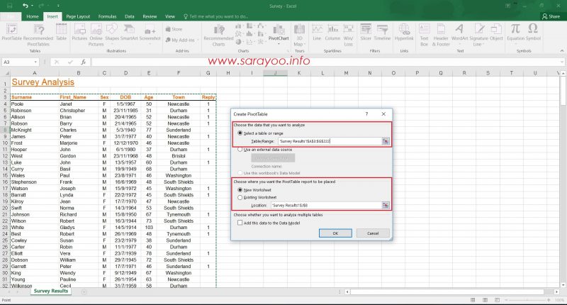Click Location collapse dialog icon
This screenshot has height=305, width=567.
point(386,205)
